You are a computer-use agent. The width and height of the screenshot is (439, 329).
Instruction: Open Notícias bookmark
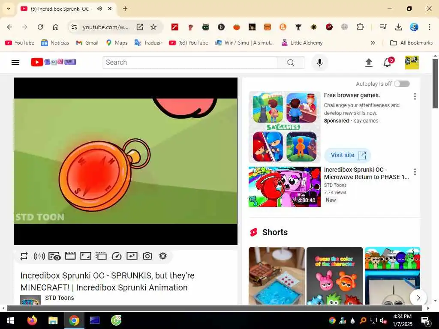click(x=55, y=43)
